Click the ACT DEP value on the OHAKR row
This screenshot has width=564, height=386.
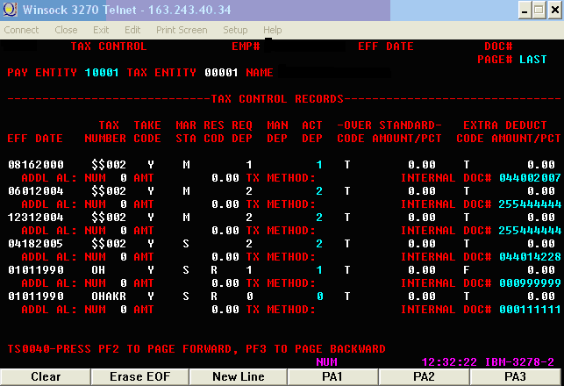click(320, 297)
